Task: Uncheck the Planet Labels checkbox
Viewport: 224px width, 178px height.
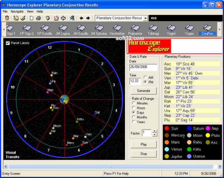Action: tap(8, 43)
